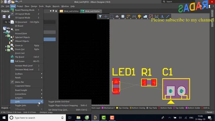This screenshot has width=215, height=121.
Task: Select the place polygon pour icon
Action: (145, 16)
